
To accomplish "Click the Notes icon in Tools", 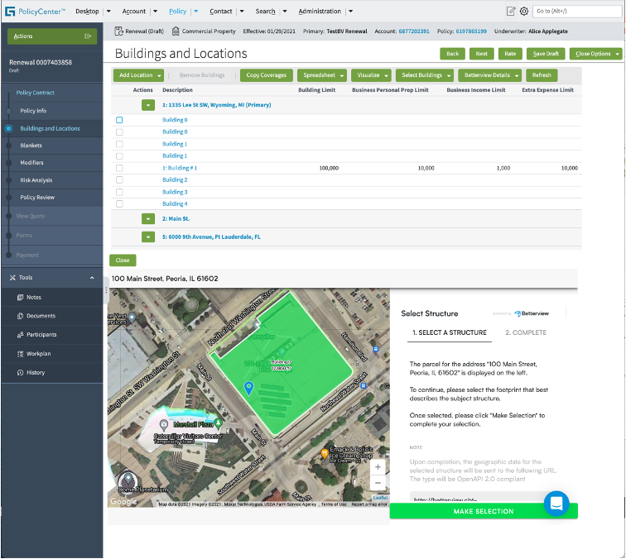I will click(x=21, y=298).
